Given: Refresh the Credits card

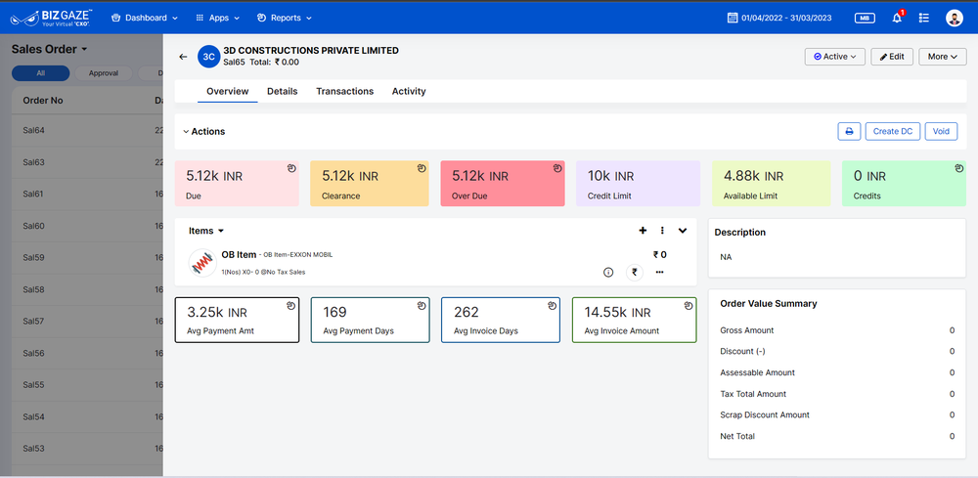Looking at the screenshot, I should [x=959, y=168].
